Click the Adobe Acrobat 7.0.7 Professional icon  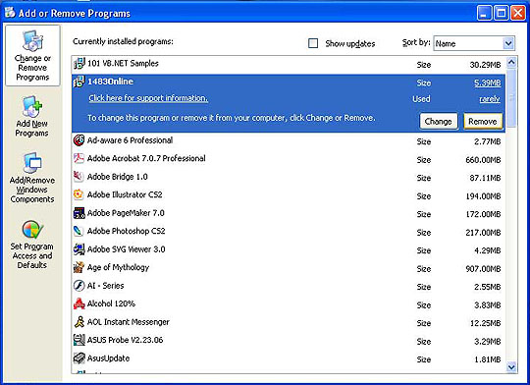(79, 158)
